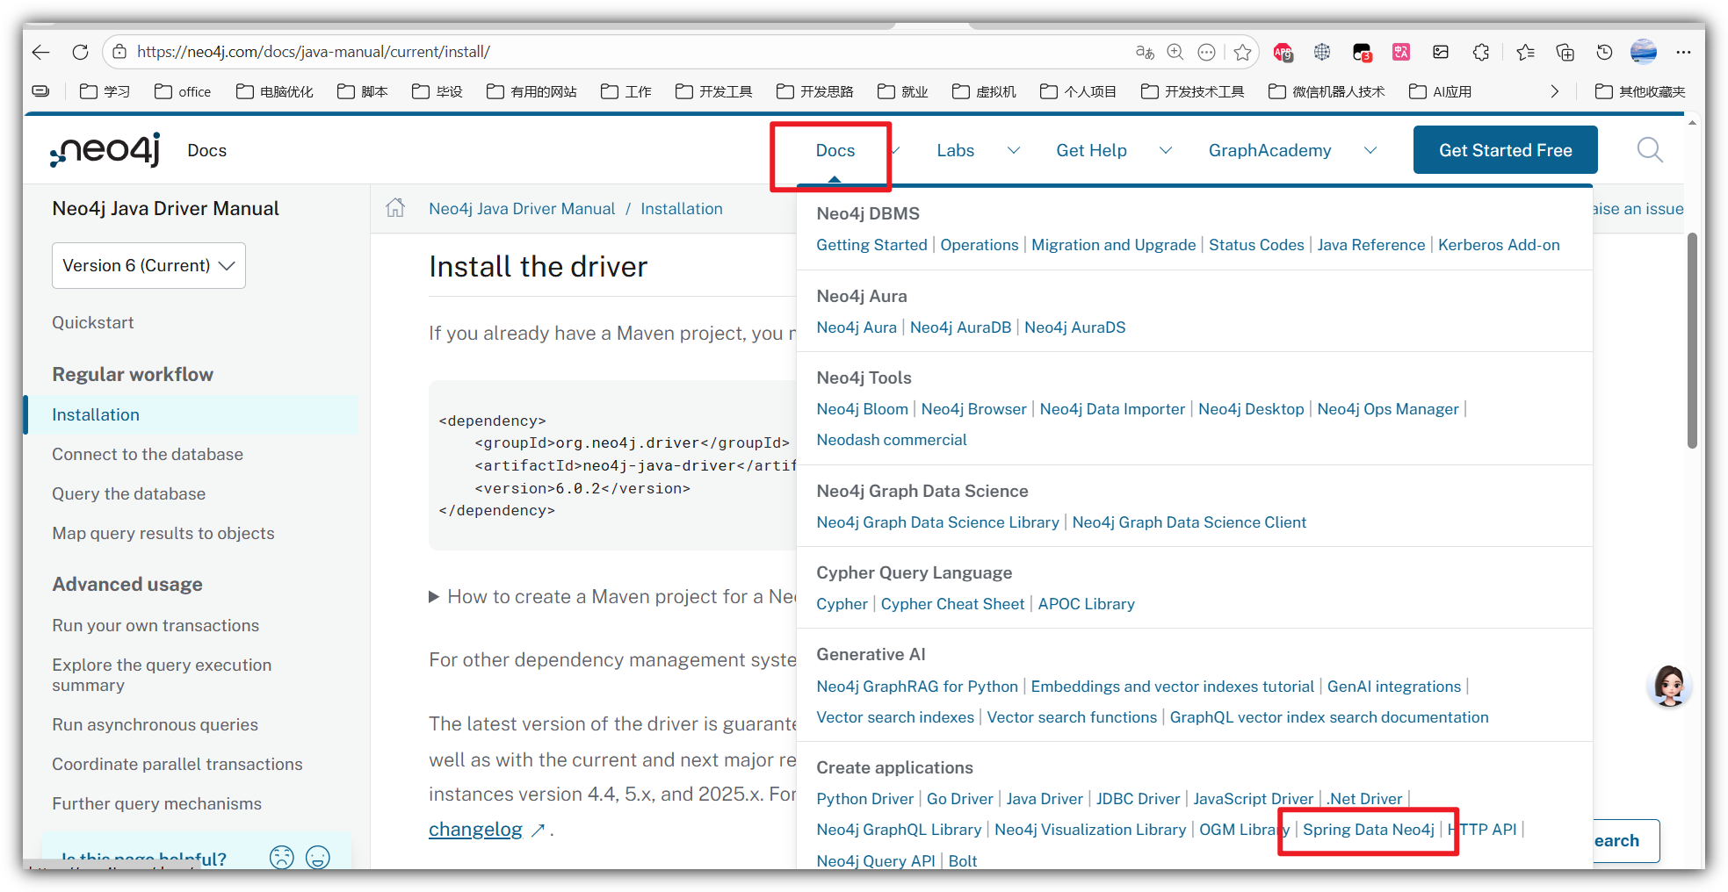Go to Map query results to objects
This screenshot has height=892, width=1728.
(x=163, y=533)
